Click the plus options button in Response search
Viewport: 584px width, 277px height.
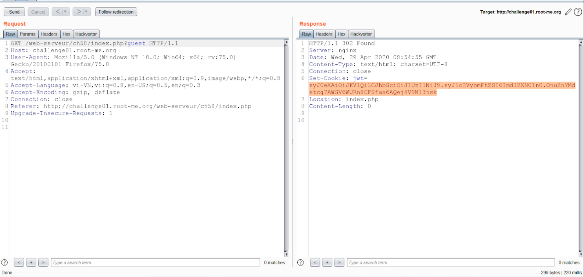tap(327, 262)
